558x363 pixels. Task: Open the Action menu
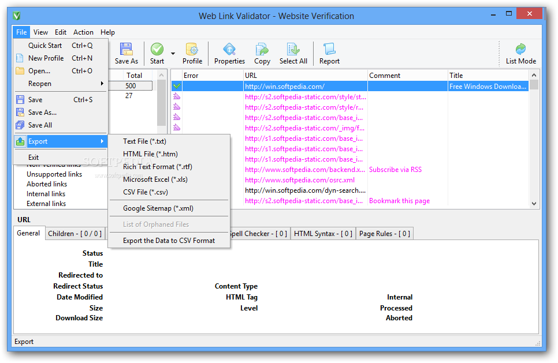coord(83,32)
